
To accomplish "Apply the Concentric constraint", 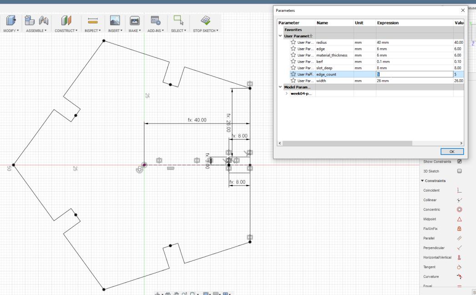I will 459,209.
